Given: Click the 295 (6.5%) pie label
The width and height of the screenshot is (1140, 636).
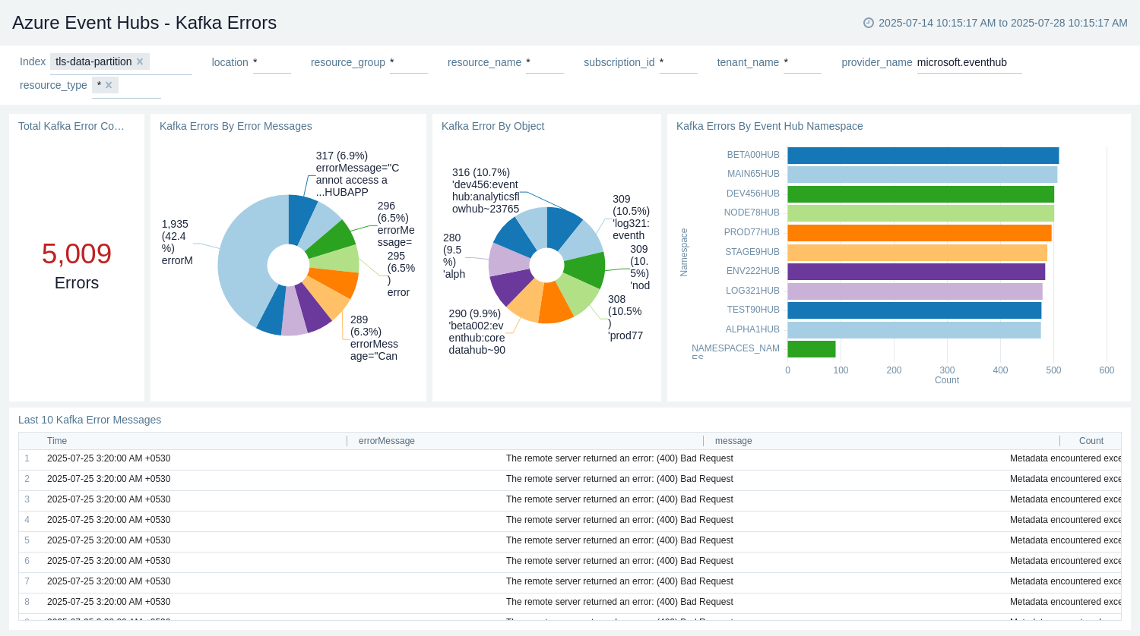Looking at the screenshot, I should pos(401,274).
